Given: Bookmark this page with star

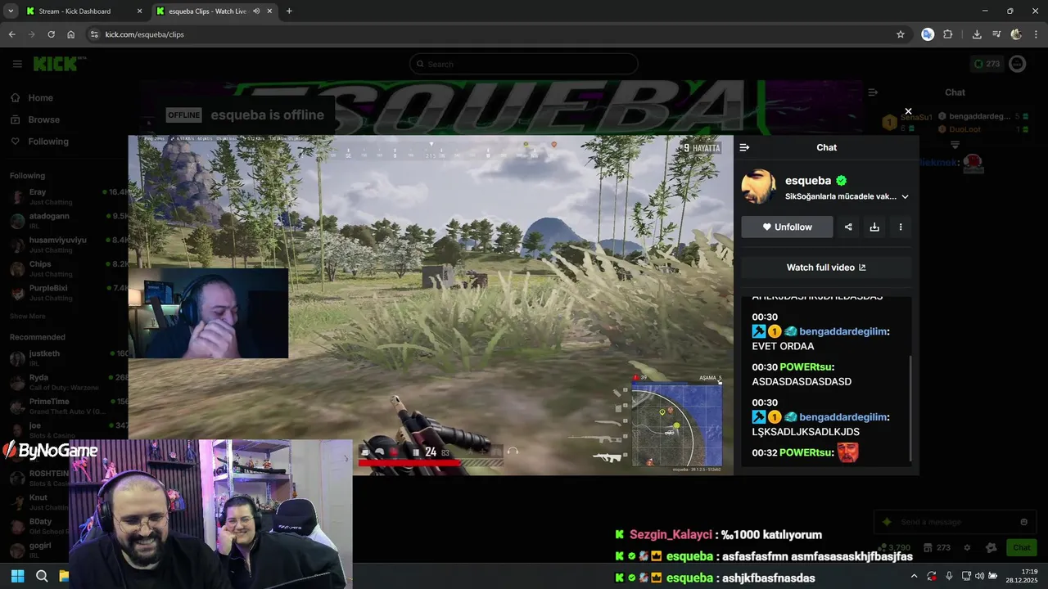Looking at the screenshot, I should click(x=901, y=34).
